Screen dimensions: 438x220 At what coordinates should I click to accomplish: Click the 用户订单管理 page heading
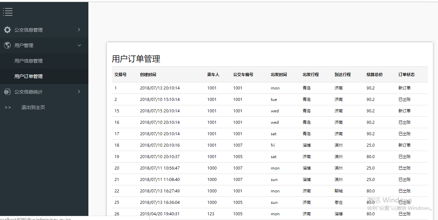click(x=136, y=59)
